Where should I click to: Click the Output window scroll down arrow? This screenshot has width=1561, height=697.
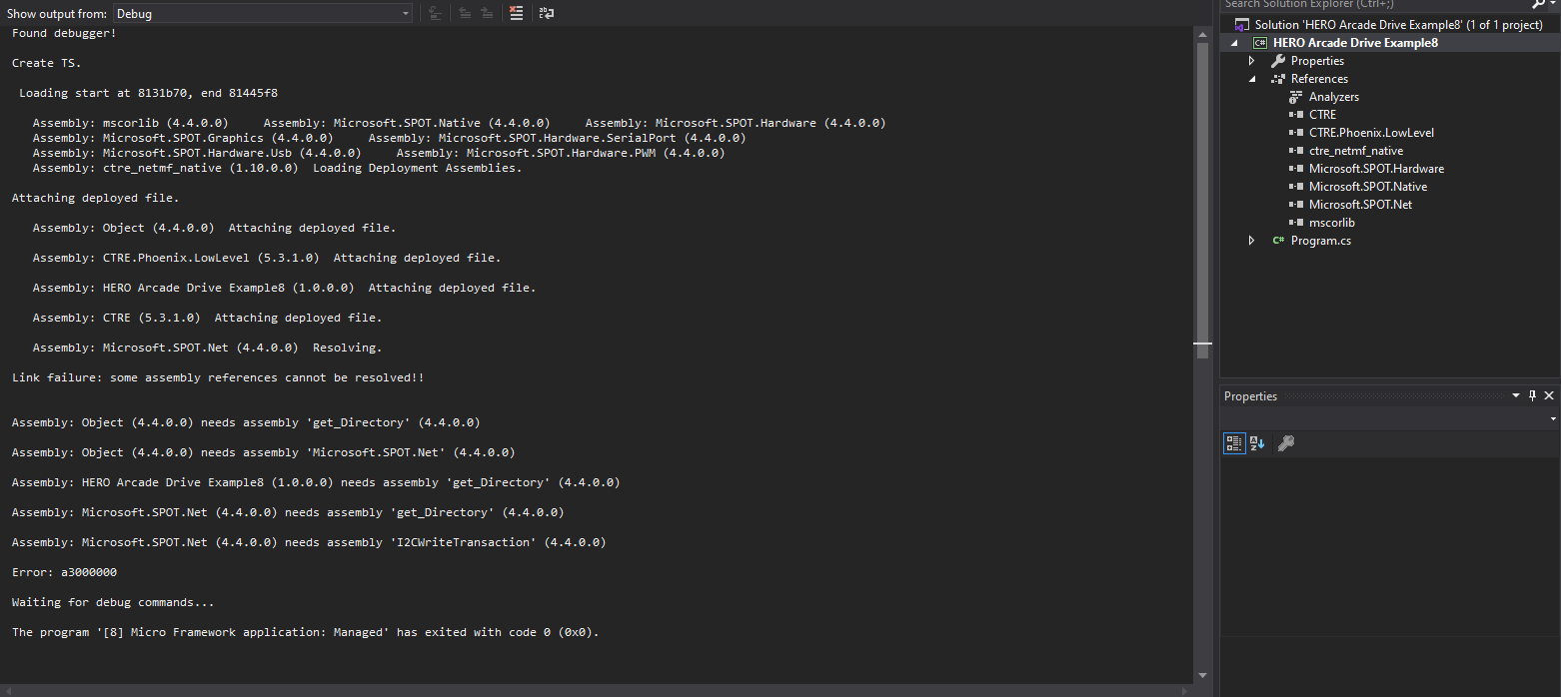[1202, 675]
